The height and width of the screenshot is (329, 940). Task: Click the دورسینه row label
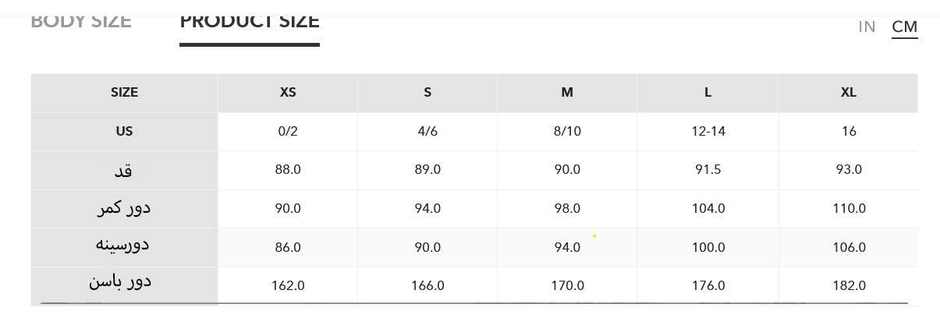pyautogui.click(x=122, y=245)
